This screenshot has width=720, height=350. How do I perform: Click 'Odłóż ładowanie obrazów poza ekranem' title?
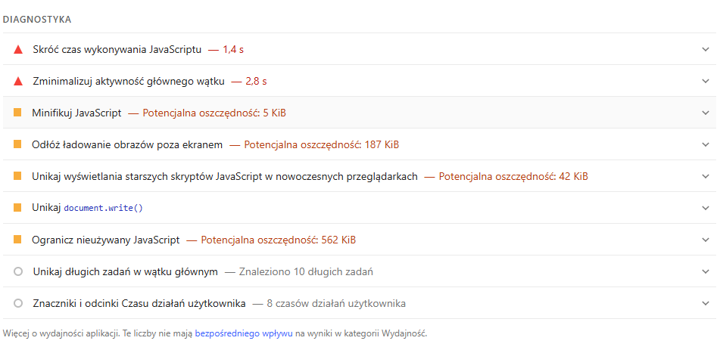pyautogui.click(x=127, y=144)
